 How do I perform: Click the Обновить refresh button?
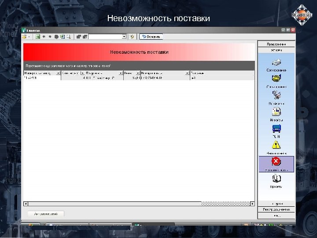[151, 37]
